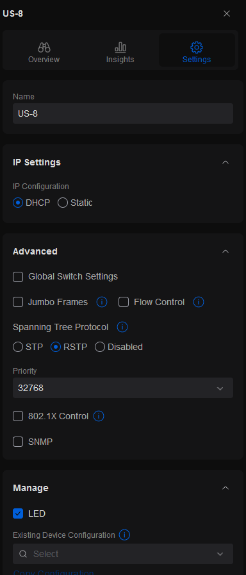Close the US-8 device panel
246x575 pixels.
(227, 13)
